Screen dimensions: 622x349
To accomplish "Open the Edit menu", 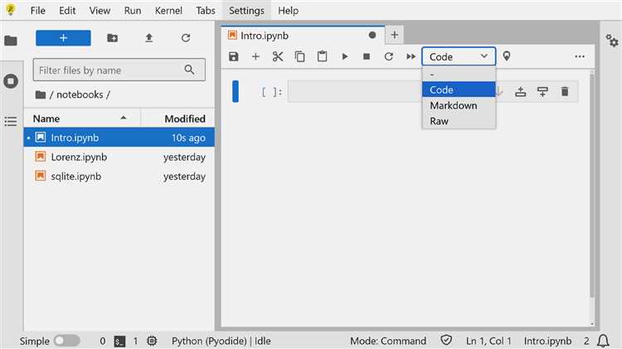I will click(67, 11).
